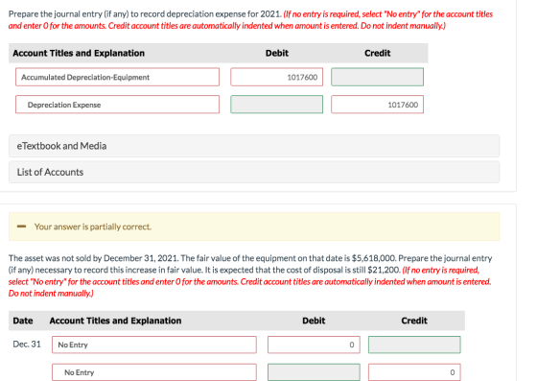
Task: Edit the debit 0 field in Dec. 31 row
Action: [x=314, y=345]
